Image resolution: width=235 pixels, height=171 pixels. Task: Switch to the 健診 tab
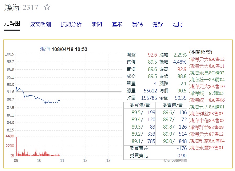(157, 24)
